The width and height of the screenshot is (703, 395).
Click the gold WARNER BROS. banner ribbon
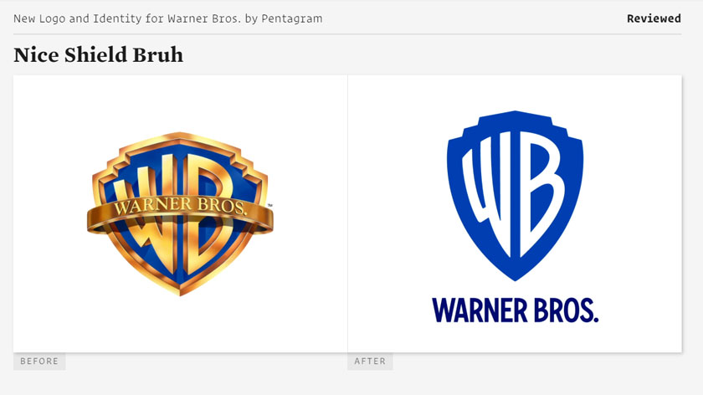click(180, 214)
